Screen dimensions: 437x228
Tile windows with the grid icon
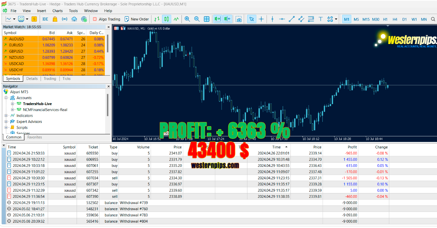pyautogui.click(x=207, y=19)
